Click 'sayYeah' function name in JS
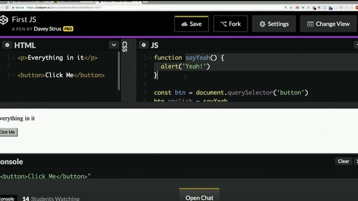The height and width of the screenshot is (201, 358). click(197, 58)
